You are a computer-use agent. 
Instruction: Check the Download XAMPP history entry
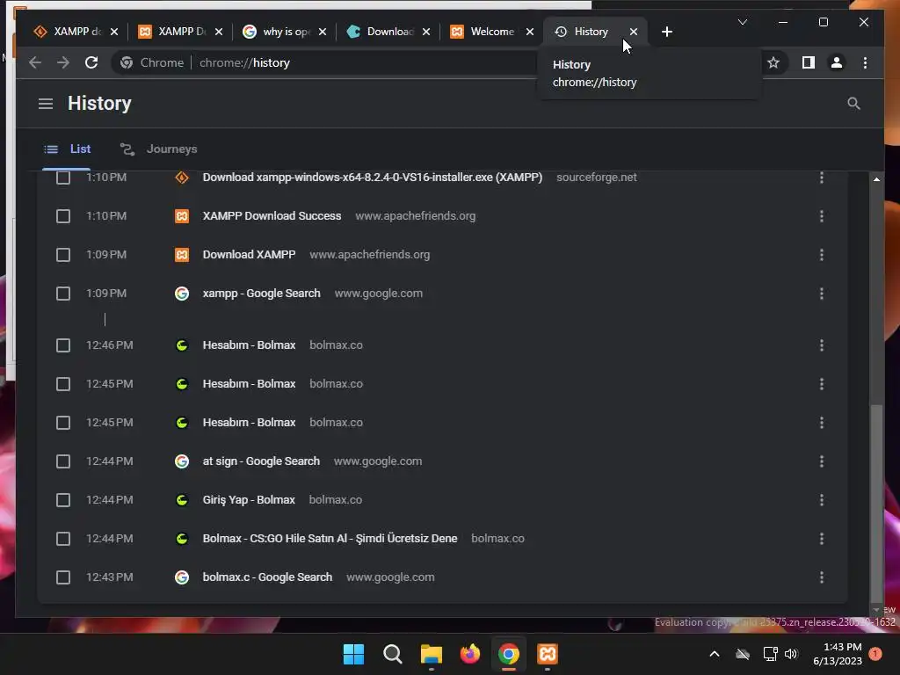(63, 255)
